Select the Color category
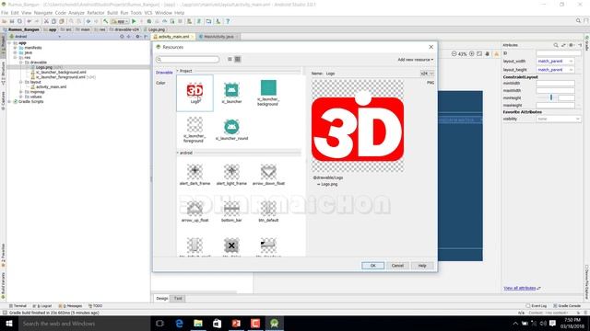Screen dimensions: 590x331 pyautogui.click(x=160, y=83)
